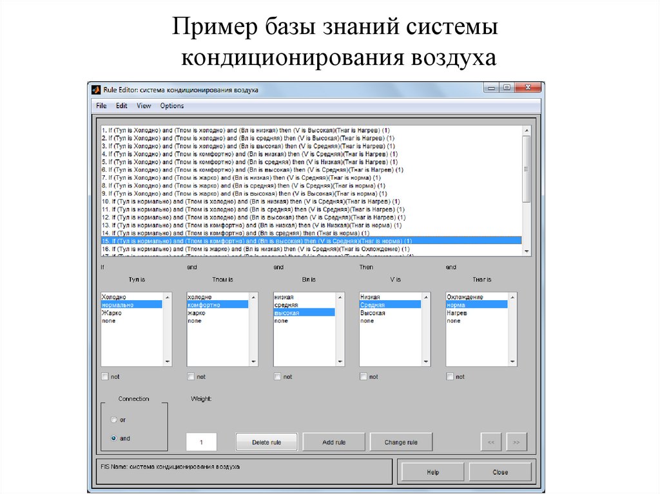
Task: Select rule 5 in the rule list
Action: 311,162
